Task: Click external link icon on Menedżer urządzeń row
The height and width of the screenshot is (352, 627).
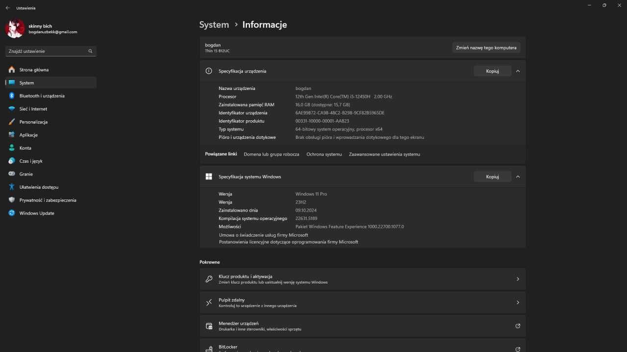Action: pyautogui.click(x=518, y=326)
